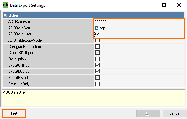Maximize the Data Export Settings window
187x119 pixels.
coord(164,5)
